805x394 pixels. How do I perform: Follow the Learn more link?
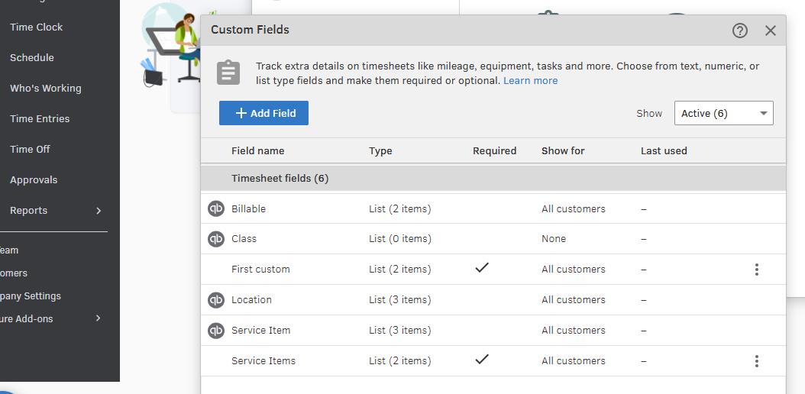(x=530, y=81)
